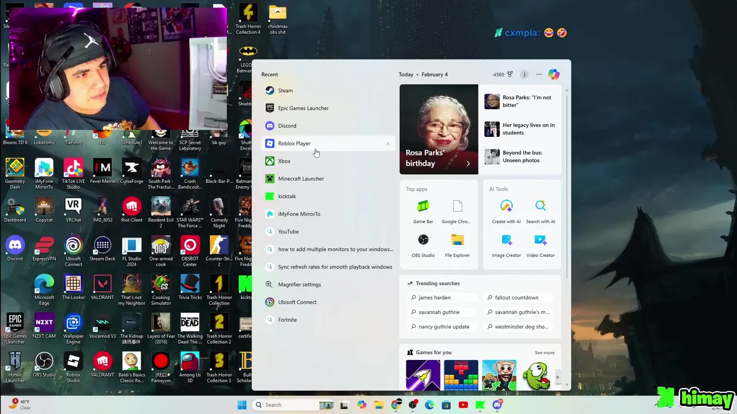
Task: Select "Sync refresh rates for smooth playback" search
Action: pos(328,267)
